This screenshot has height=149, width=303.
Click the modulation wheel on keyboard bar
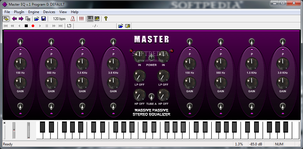click(x=28, y=130)
